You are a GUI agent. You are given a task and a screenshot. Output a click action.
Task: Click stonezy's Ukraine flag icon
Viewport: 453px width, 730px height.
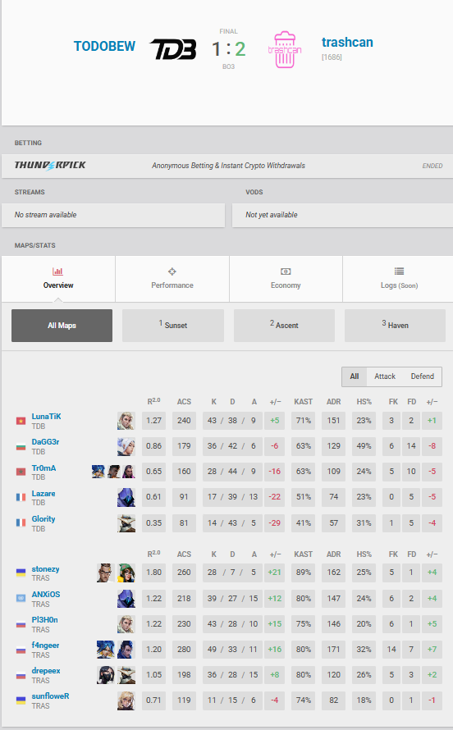tap(21, 573)
